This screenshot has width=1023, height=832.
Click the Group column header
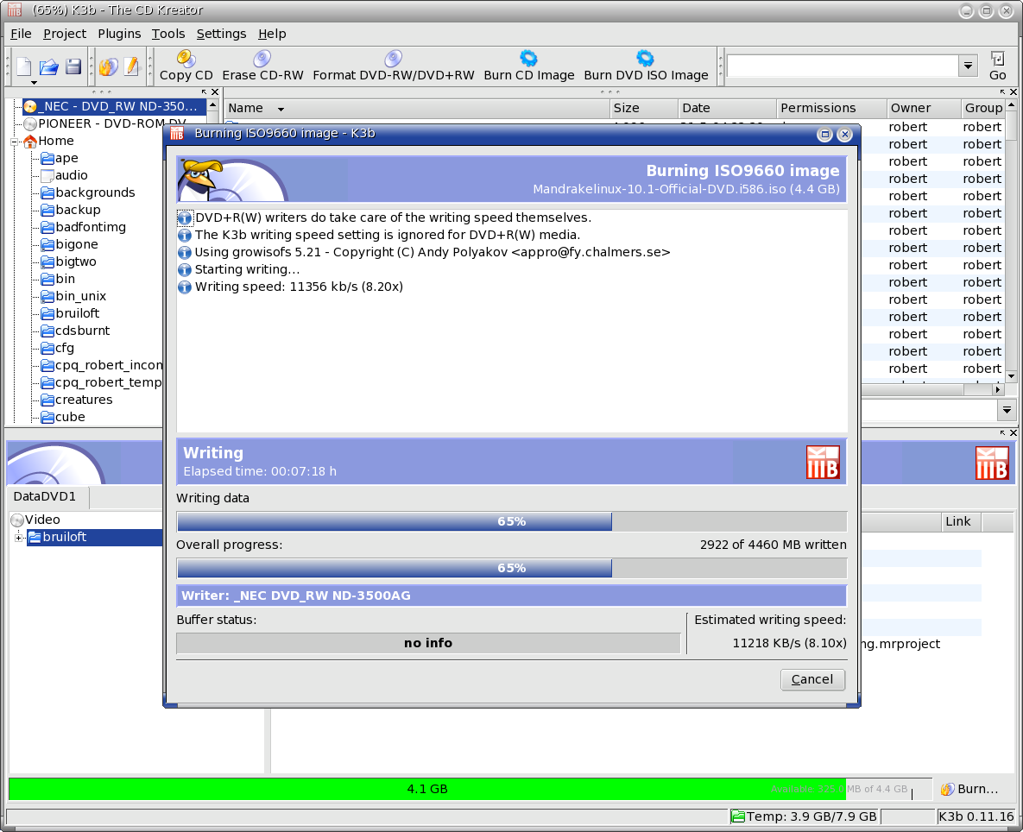(983, 108)
